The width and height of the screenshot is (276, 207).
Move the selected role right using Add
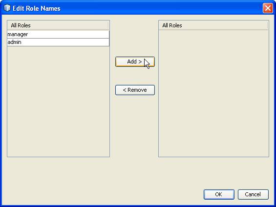pos(135,62)
